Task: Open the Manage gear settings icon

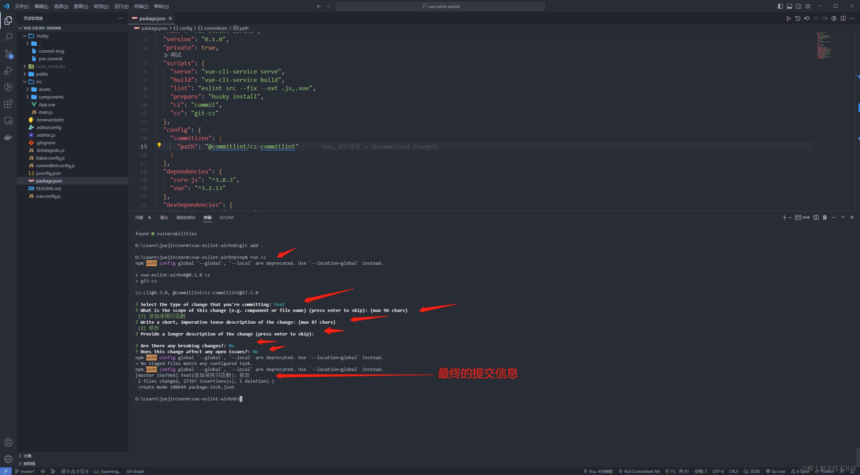Action: point(8,459)
